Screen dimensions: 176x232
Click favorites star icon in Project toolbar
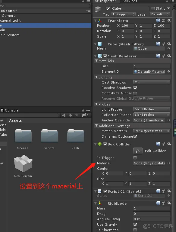tap(77, 115)
